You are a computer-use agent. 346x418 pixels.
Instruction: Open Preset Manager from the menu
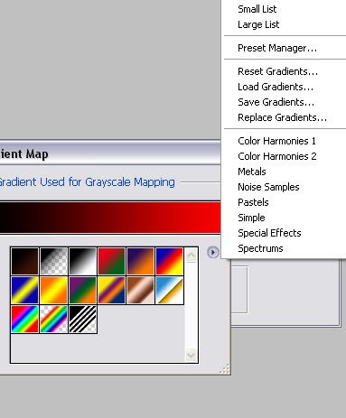277,48
